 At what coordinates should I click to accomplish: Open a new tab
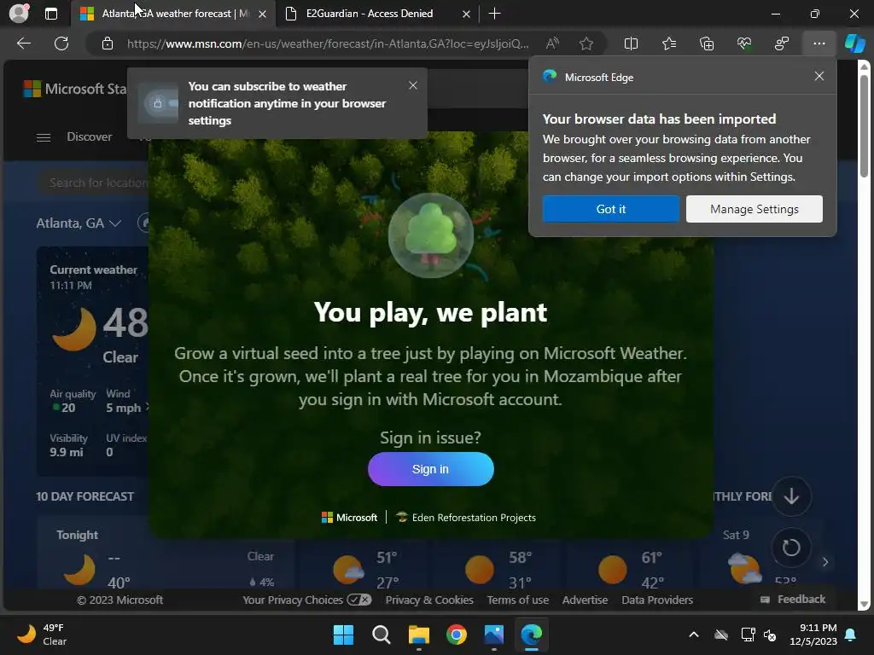click(494, 14)
